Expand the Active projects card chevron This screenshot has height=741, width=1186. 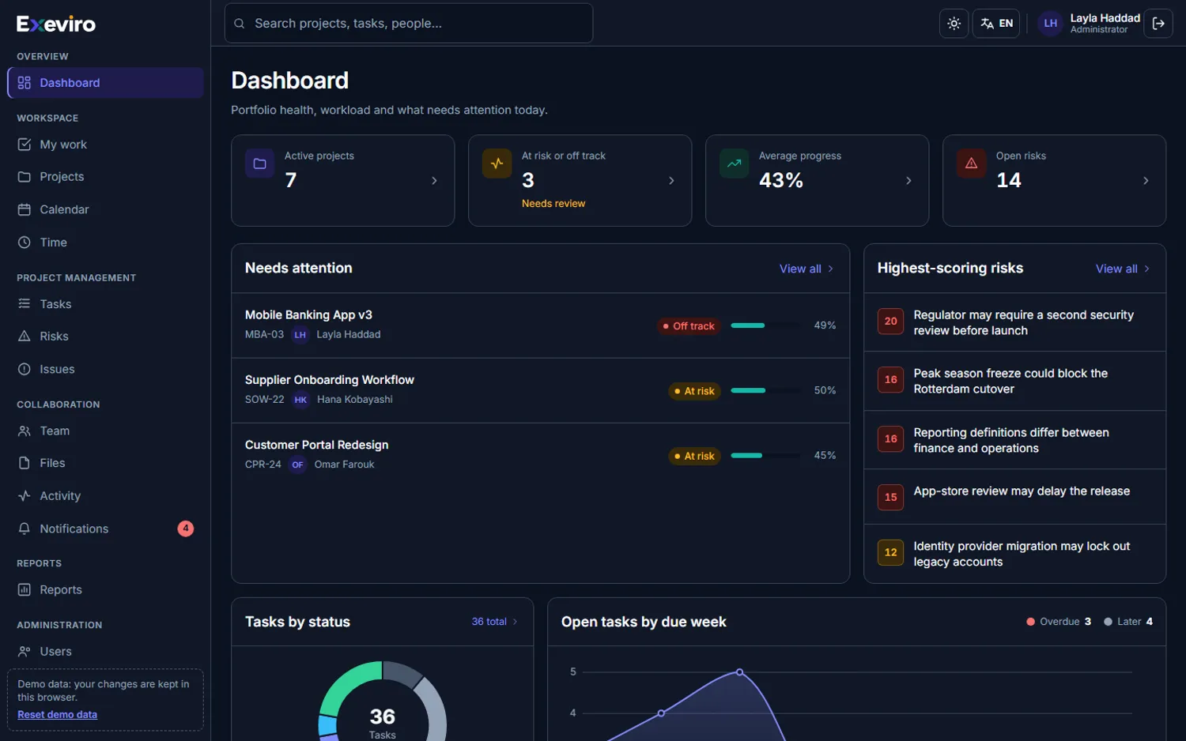pos(434,181)
